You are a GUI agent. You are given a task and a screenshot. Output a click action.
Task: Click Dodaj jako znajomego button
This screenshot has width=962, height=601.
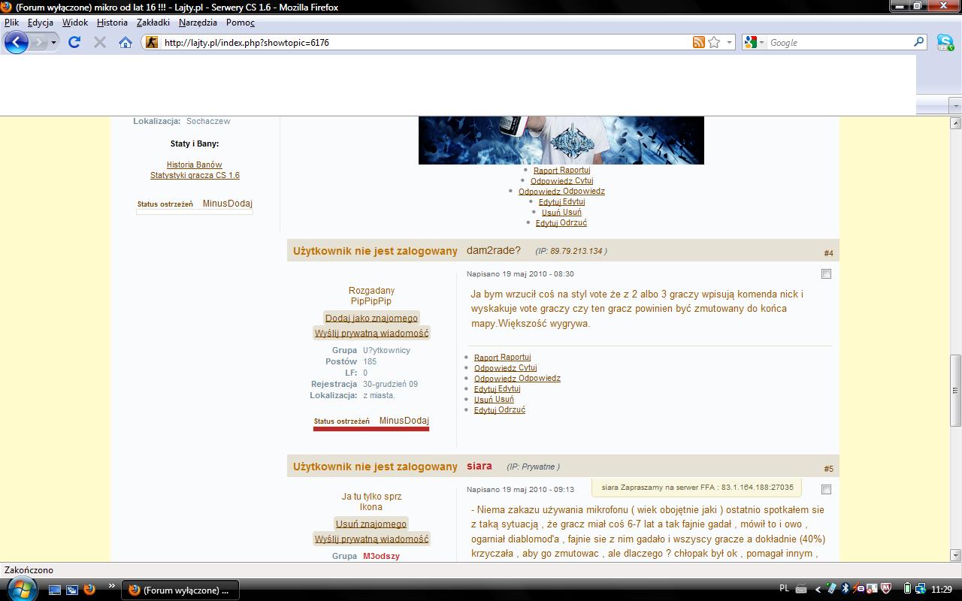click(x=371, y=318)
